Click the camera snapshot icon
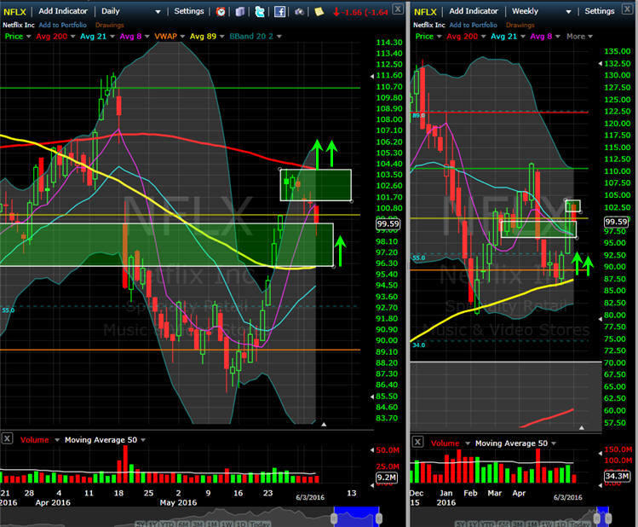Viewport: 638px width, 527px height. 299,11
